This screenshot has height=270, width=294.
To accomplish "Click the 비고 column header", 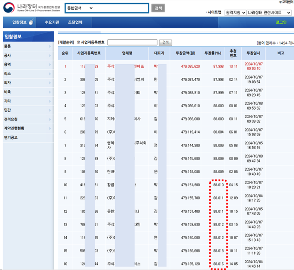I will [281, 53].
